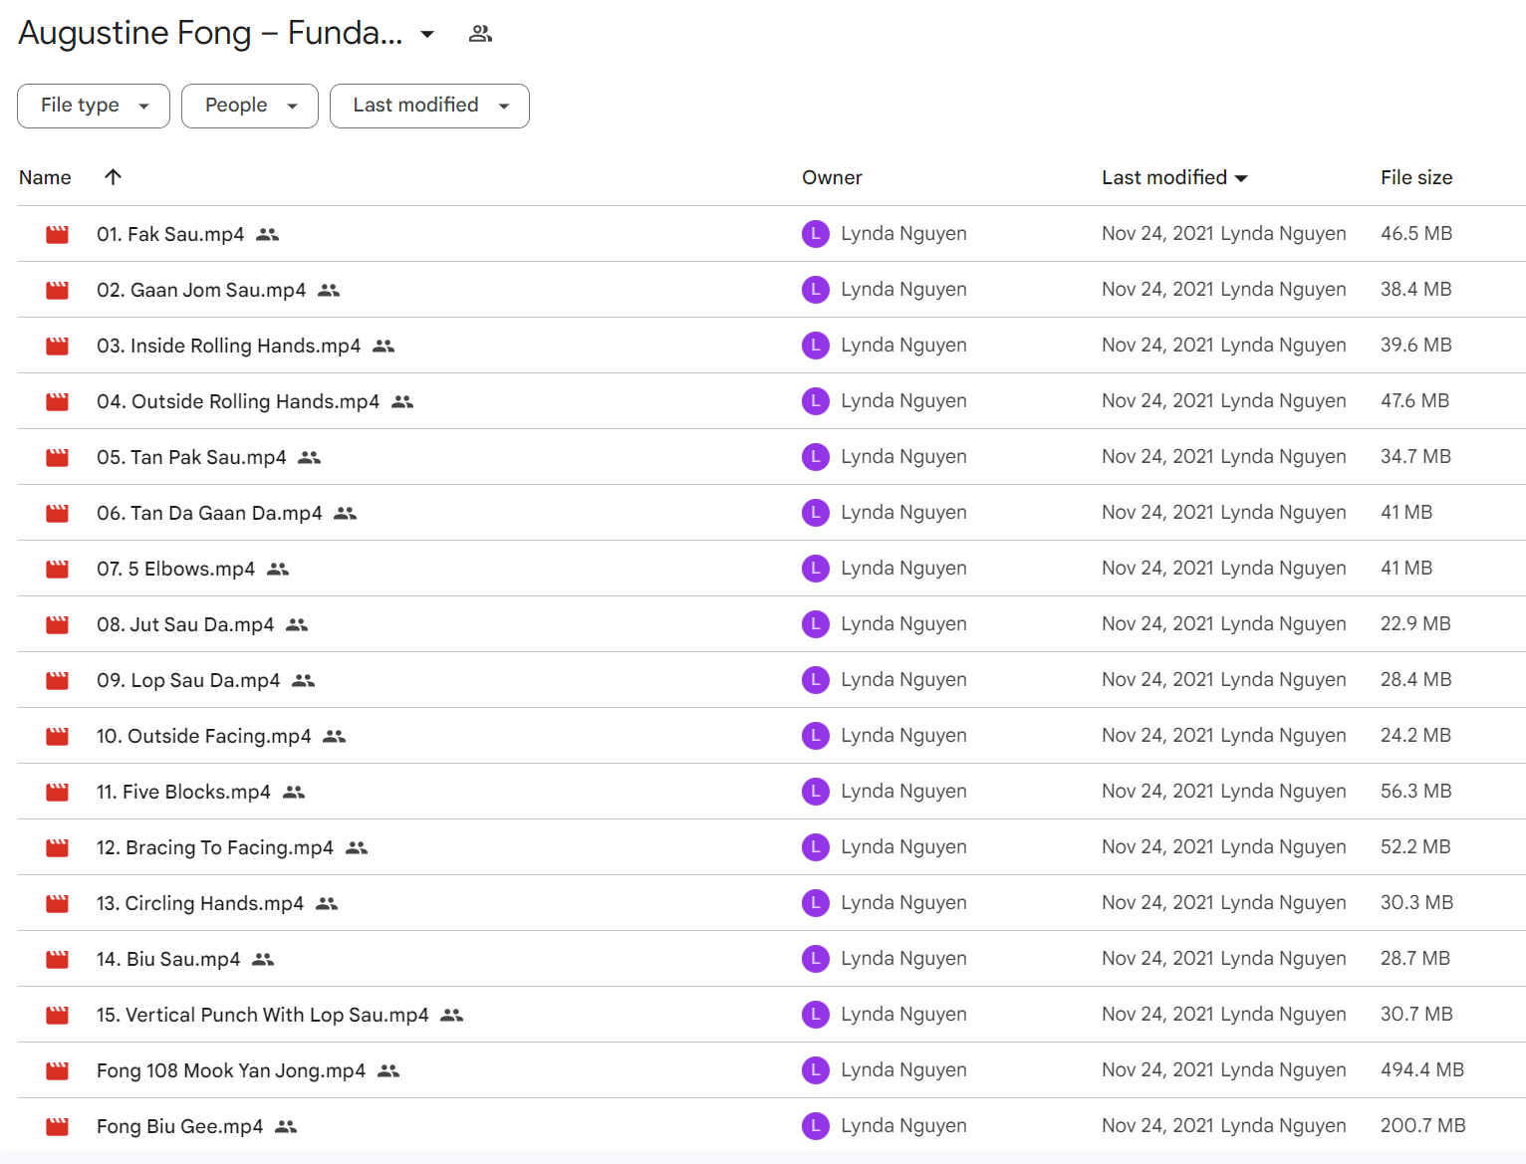The width and height of the screenshot is (1526, 1164).
Task: Click the 494.4 MB file size value
Action: click(1422, 1069)
